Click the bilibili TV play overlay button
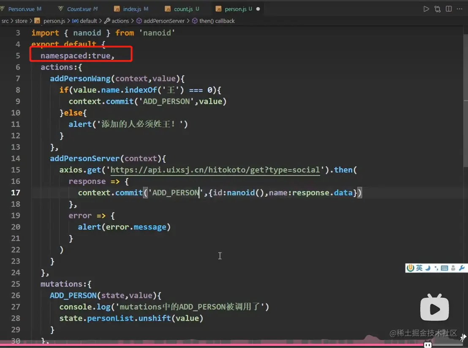 tap(434, 308)
